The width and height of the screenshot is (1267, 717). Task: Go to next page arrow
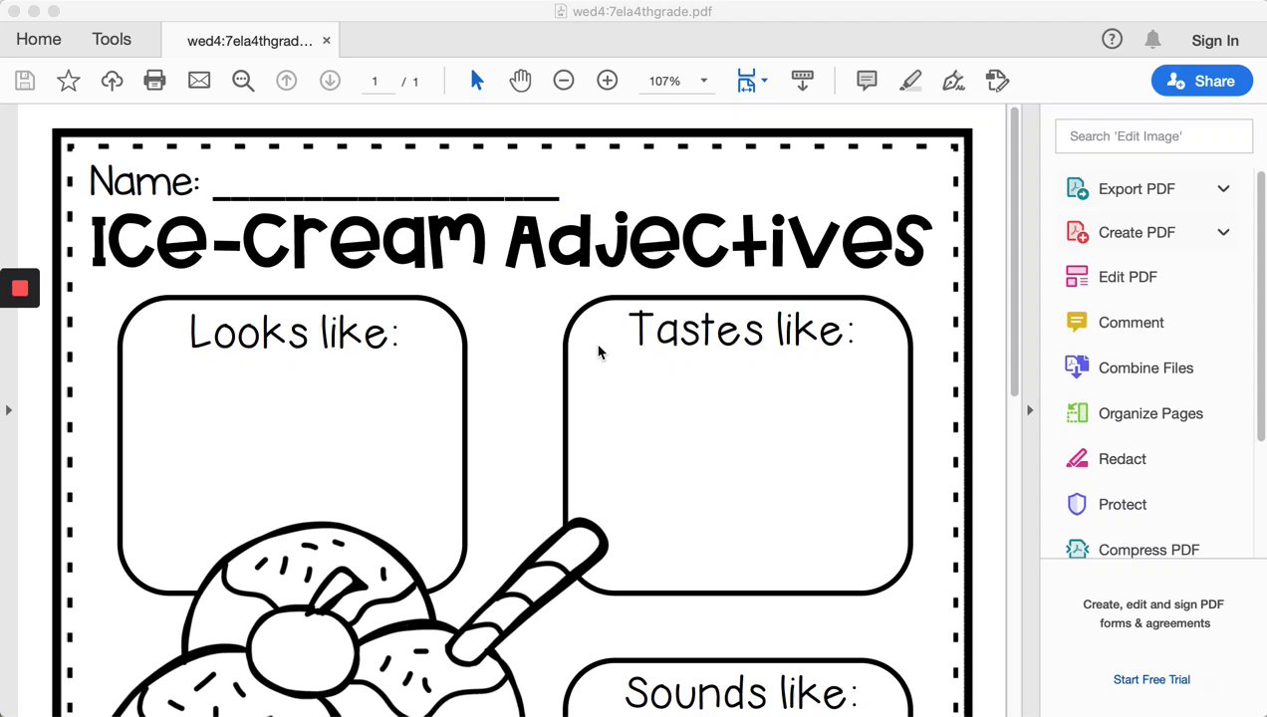pyautogui.click(x=330, y=81)
